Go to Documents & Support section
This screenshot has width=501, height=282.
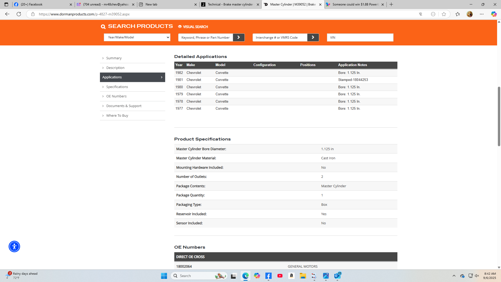coord(124,106)
